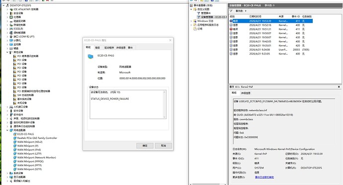The image size is (343, 185).
Task: Select the 9:23:05 event row
Action: [271, 54]
